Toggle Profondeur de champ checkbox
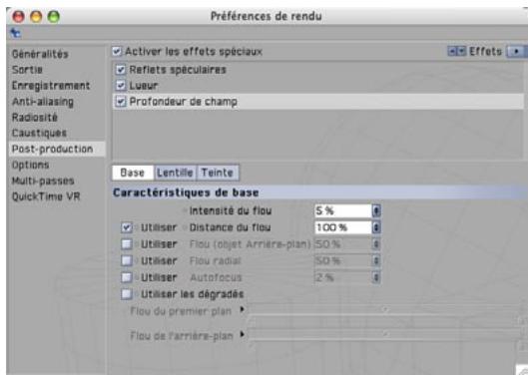The height and width of the screenshot is (375, 528). pyautogui.click(x=121, y=102)
